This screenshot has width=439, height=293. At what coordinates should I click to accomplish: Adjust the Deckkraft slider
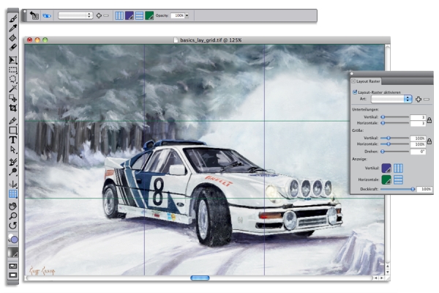pyautogui.click(x=397, y=189)
